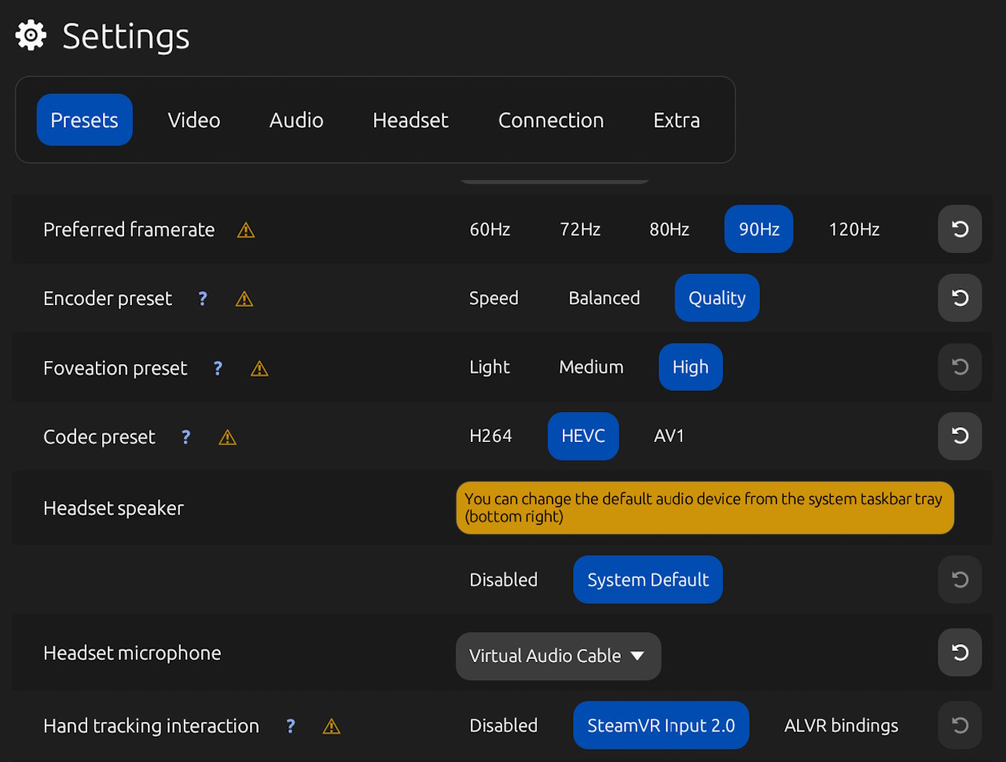Image resolution: width=1006 pixels, height=762 pixels.
Task: Go to the Headset tab
Action: tap(410, 120)
